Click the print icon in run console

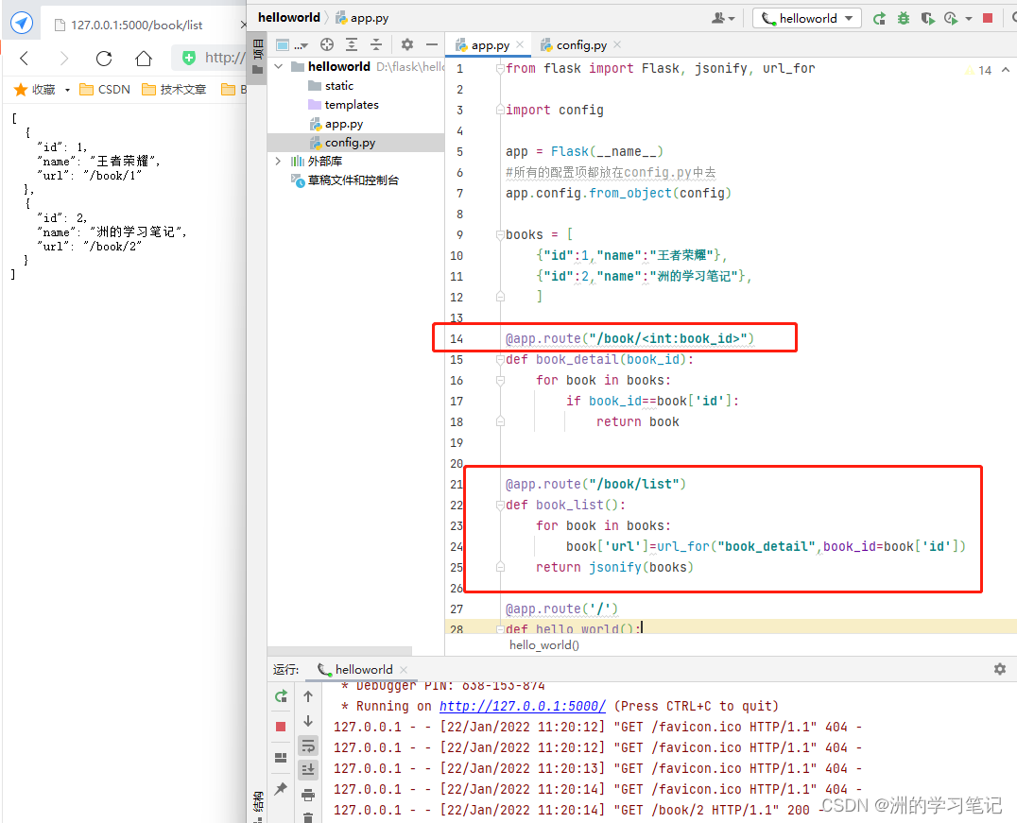click(x=308, y=795)
